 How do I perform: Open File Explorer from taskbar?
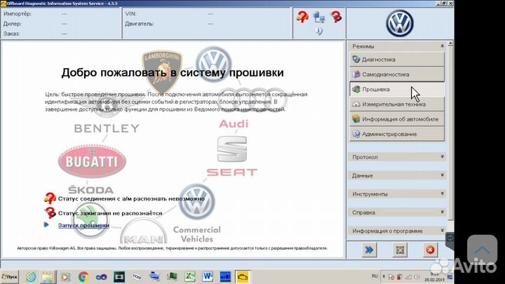pyautogui.click(x=48, y=276)
